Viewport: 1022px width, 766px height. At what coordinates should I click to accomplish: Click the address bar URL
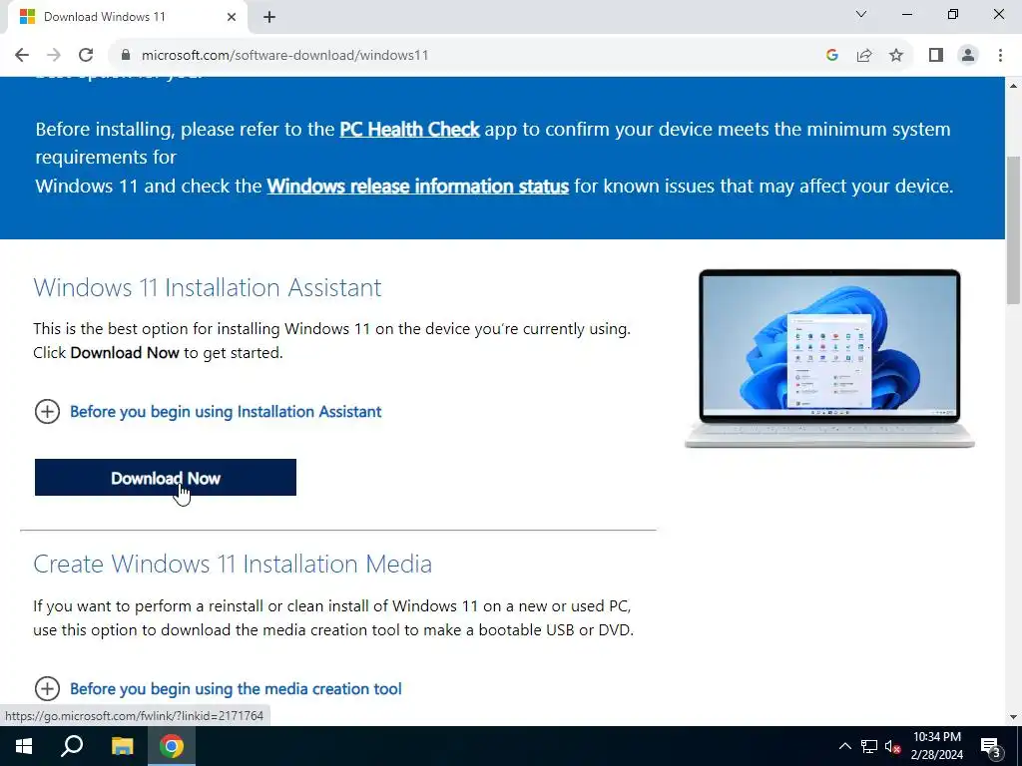[x=284, y=56]
